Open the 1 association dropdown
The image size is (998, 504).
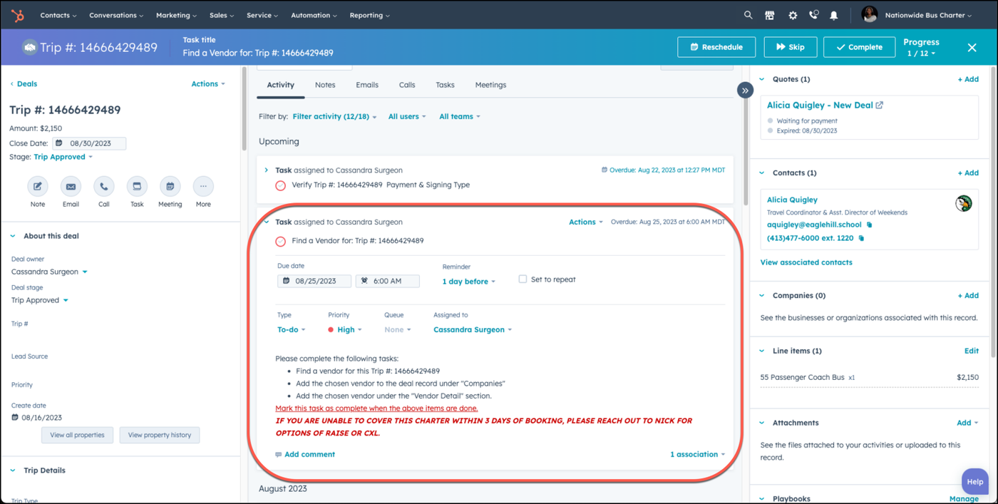(x=697, y=454)
